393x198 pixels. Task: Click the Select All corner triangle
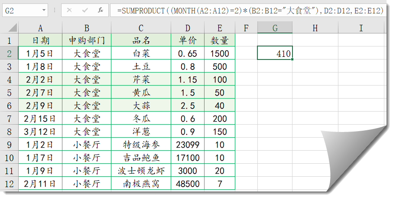(13, 28)
